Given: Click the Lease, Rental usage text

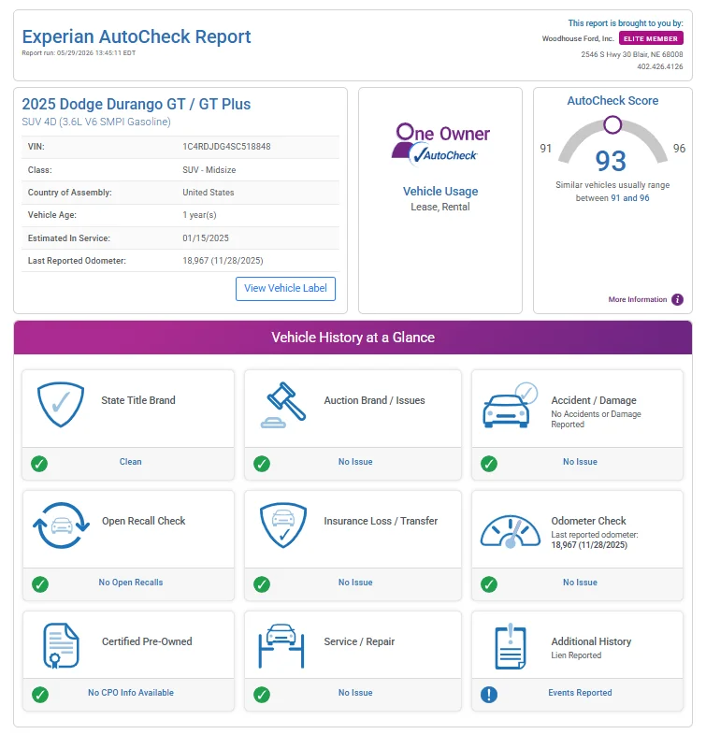Looking at the screenshot, I should 440,207.
